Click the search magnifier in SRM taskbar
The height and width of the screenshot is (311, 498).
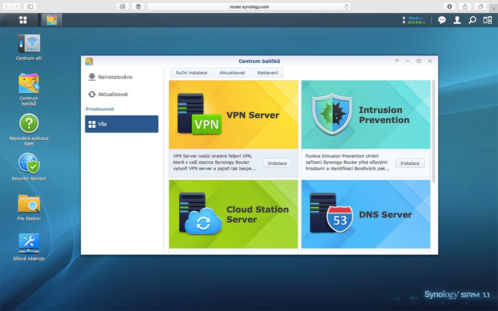pyautogui.click(x=472, y=20)
